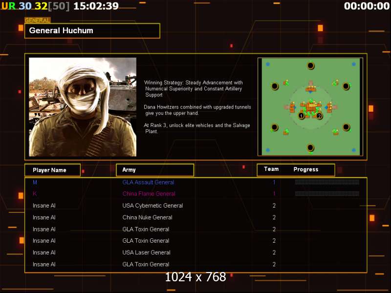Image resolution: width=391 pixels, height=293 pixels.
Task: Select player name K
Action: 35,193
